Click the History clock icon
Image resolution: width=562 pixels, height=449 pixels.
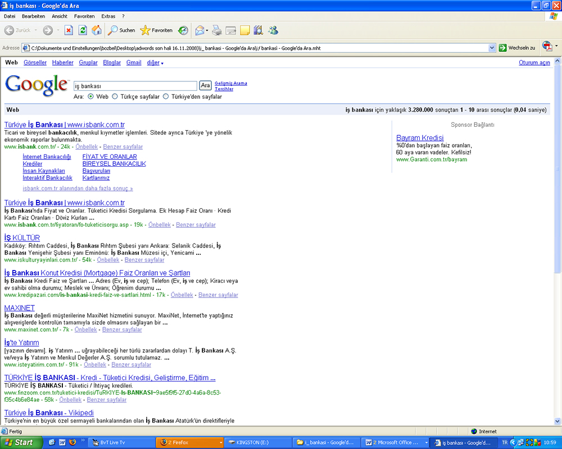coord(183,30)
